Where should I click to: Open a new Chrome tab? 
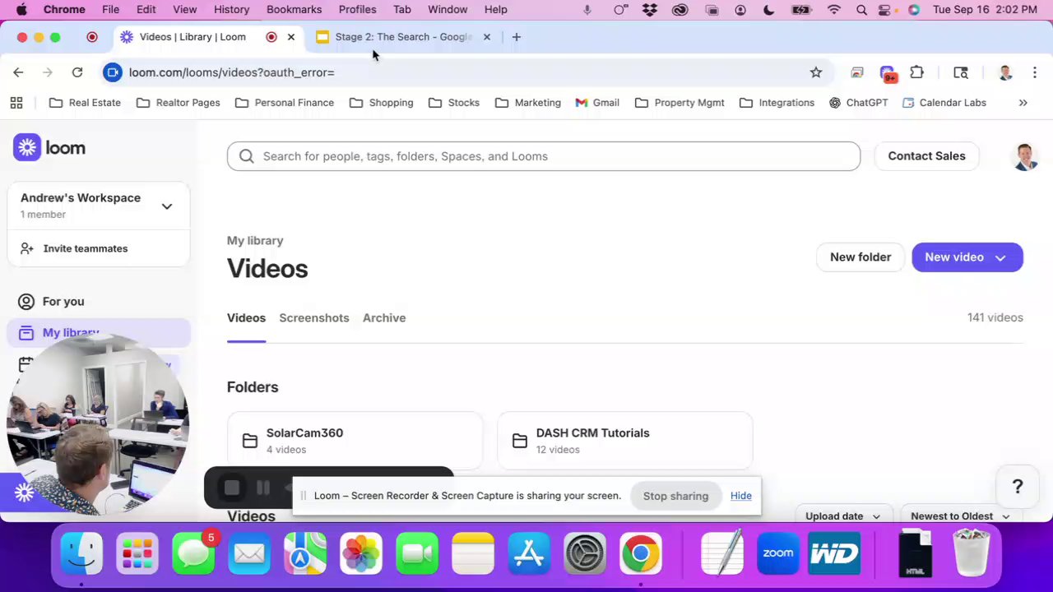point(517,37)
